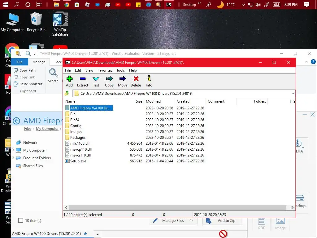The height and width of the screenshot is (238, 317).
Task: Click the WinZip help question mark icon
Action: coord(313,62)
